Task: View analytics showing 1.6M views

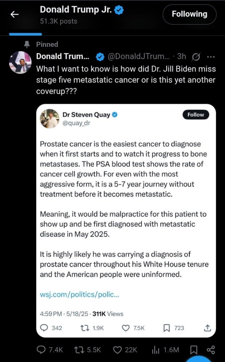Action: tap(165, 350)
